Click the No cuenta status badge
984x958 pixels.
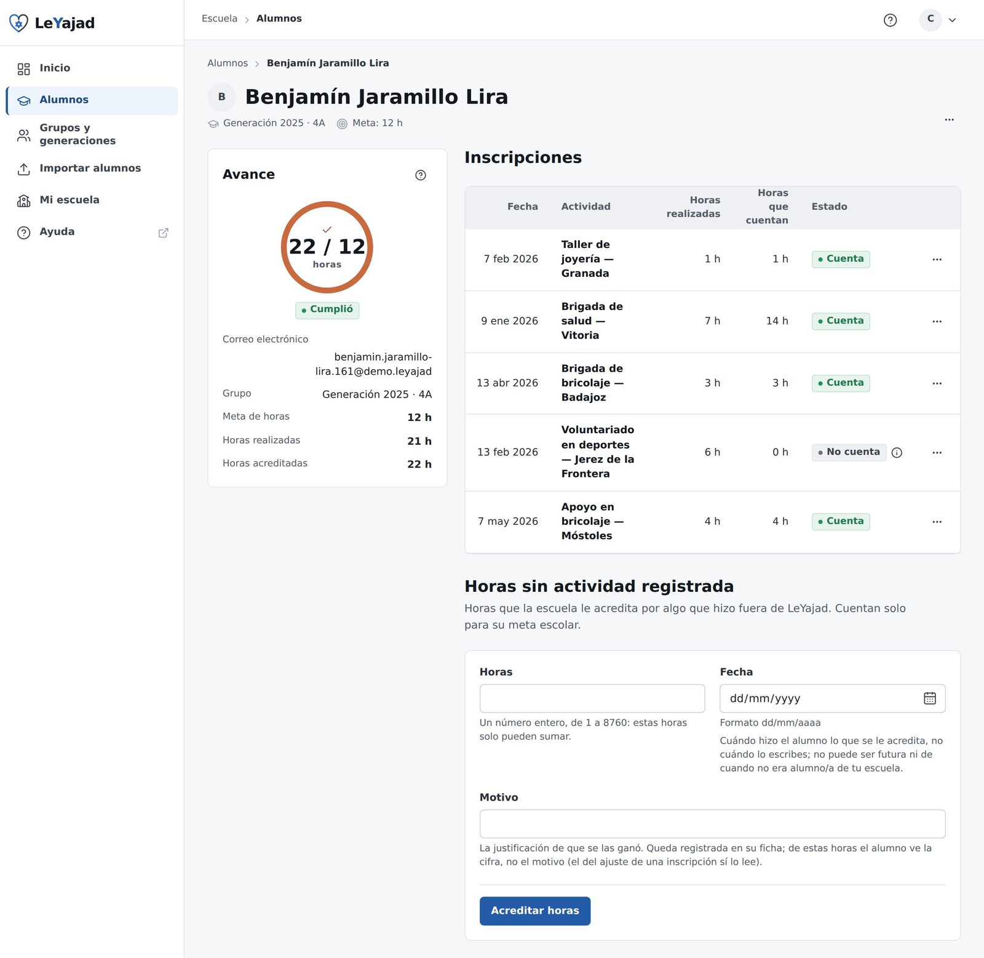tap(849, 452)
